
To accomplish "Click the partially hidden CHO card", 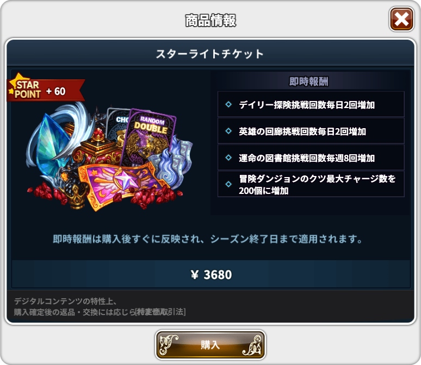I will click(117, 126).
